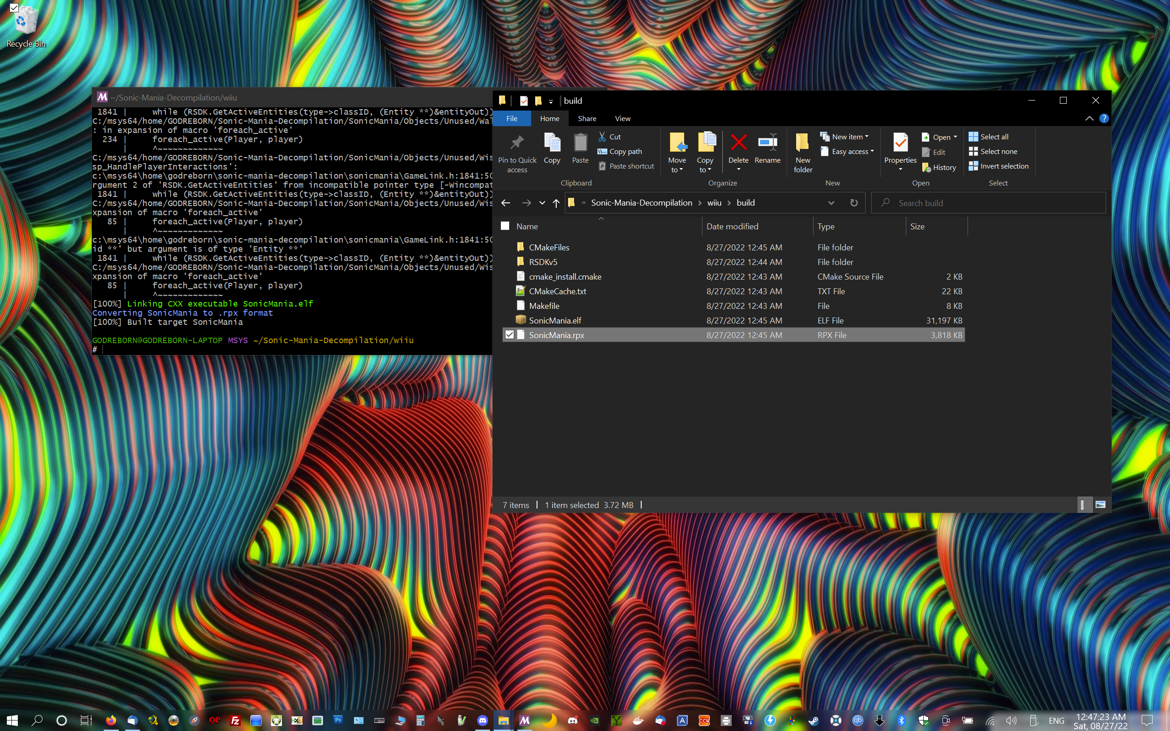The height and width of the screenshot is (731, 1170).
Task: Copy the path of SonicMania.rpx
Action: 620,151
